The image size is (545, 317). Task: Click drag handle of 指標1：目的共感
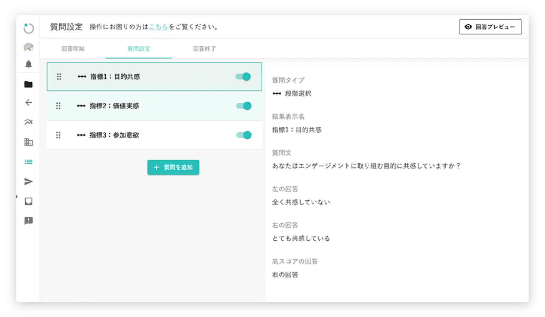[x=59, y=77]
